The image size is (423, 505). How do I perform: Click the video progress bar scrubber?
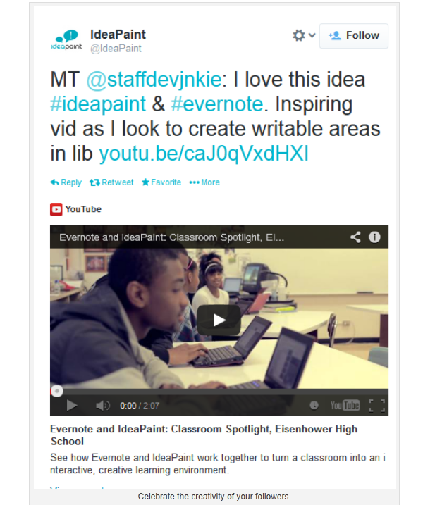[57, 392]
